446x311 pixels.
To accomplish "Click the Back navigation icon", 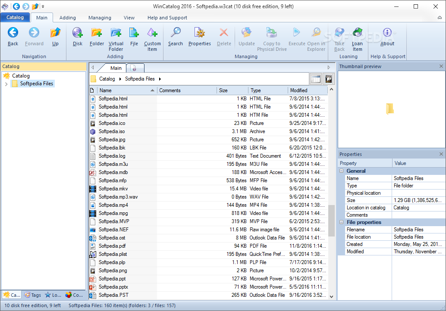I will click(x=13, y=33).
